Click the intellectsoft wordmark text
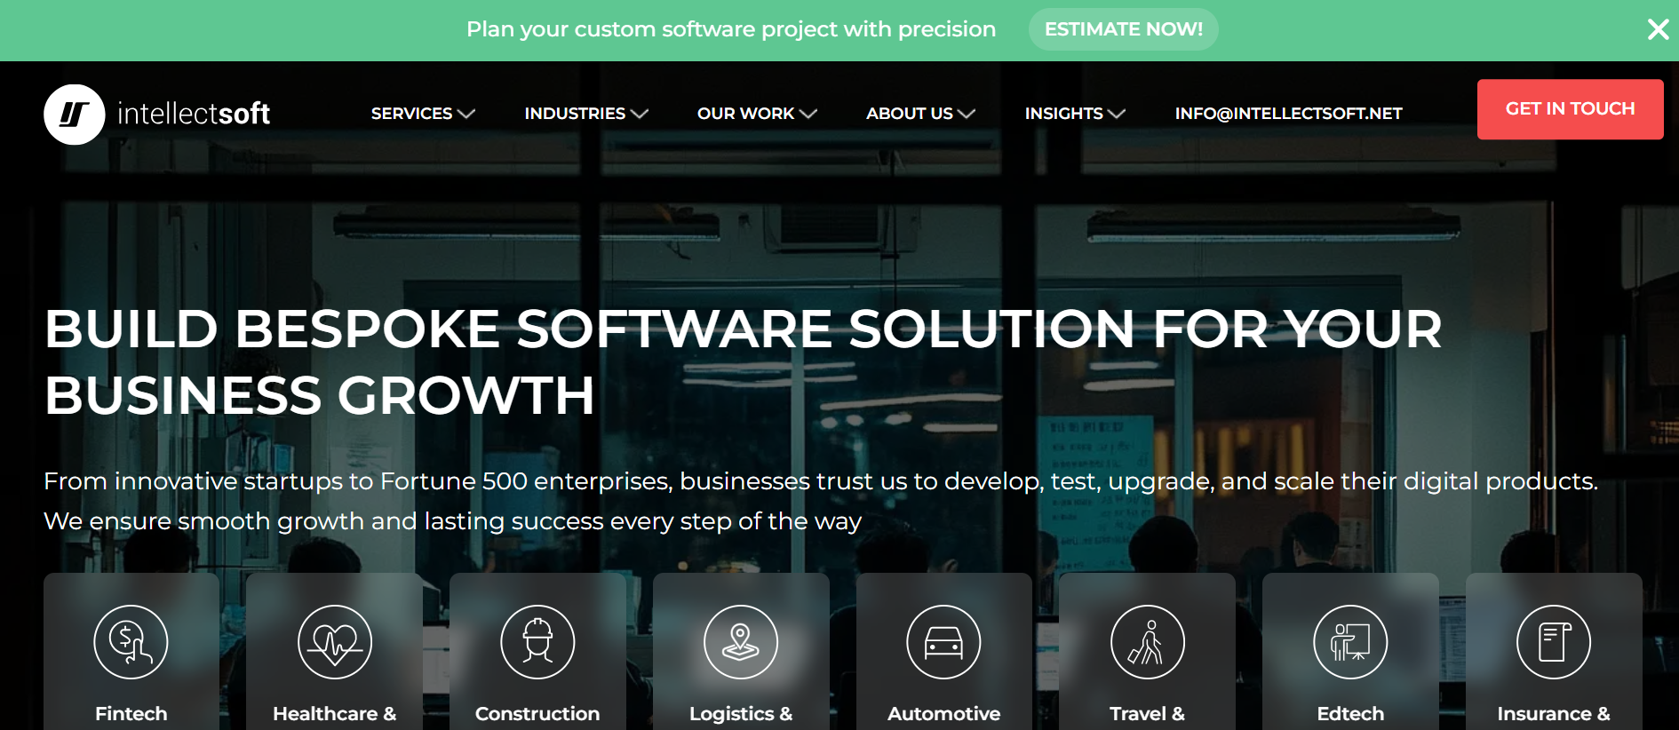 pyautogui.click(x=194, y=114)
